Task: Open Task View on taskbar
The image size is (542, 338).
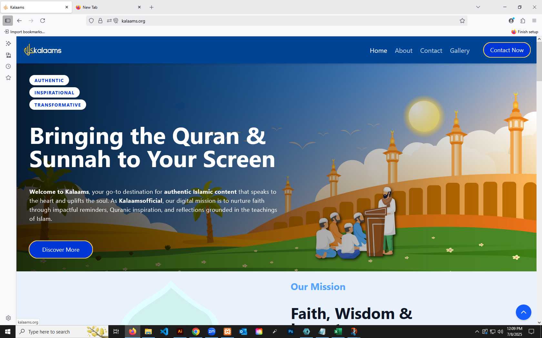Action: [116, 332]
